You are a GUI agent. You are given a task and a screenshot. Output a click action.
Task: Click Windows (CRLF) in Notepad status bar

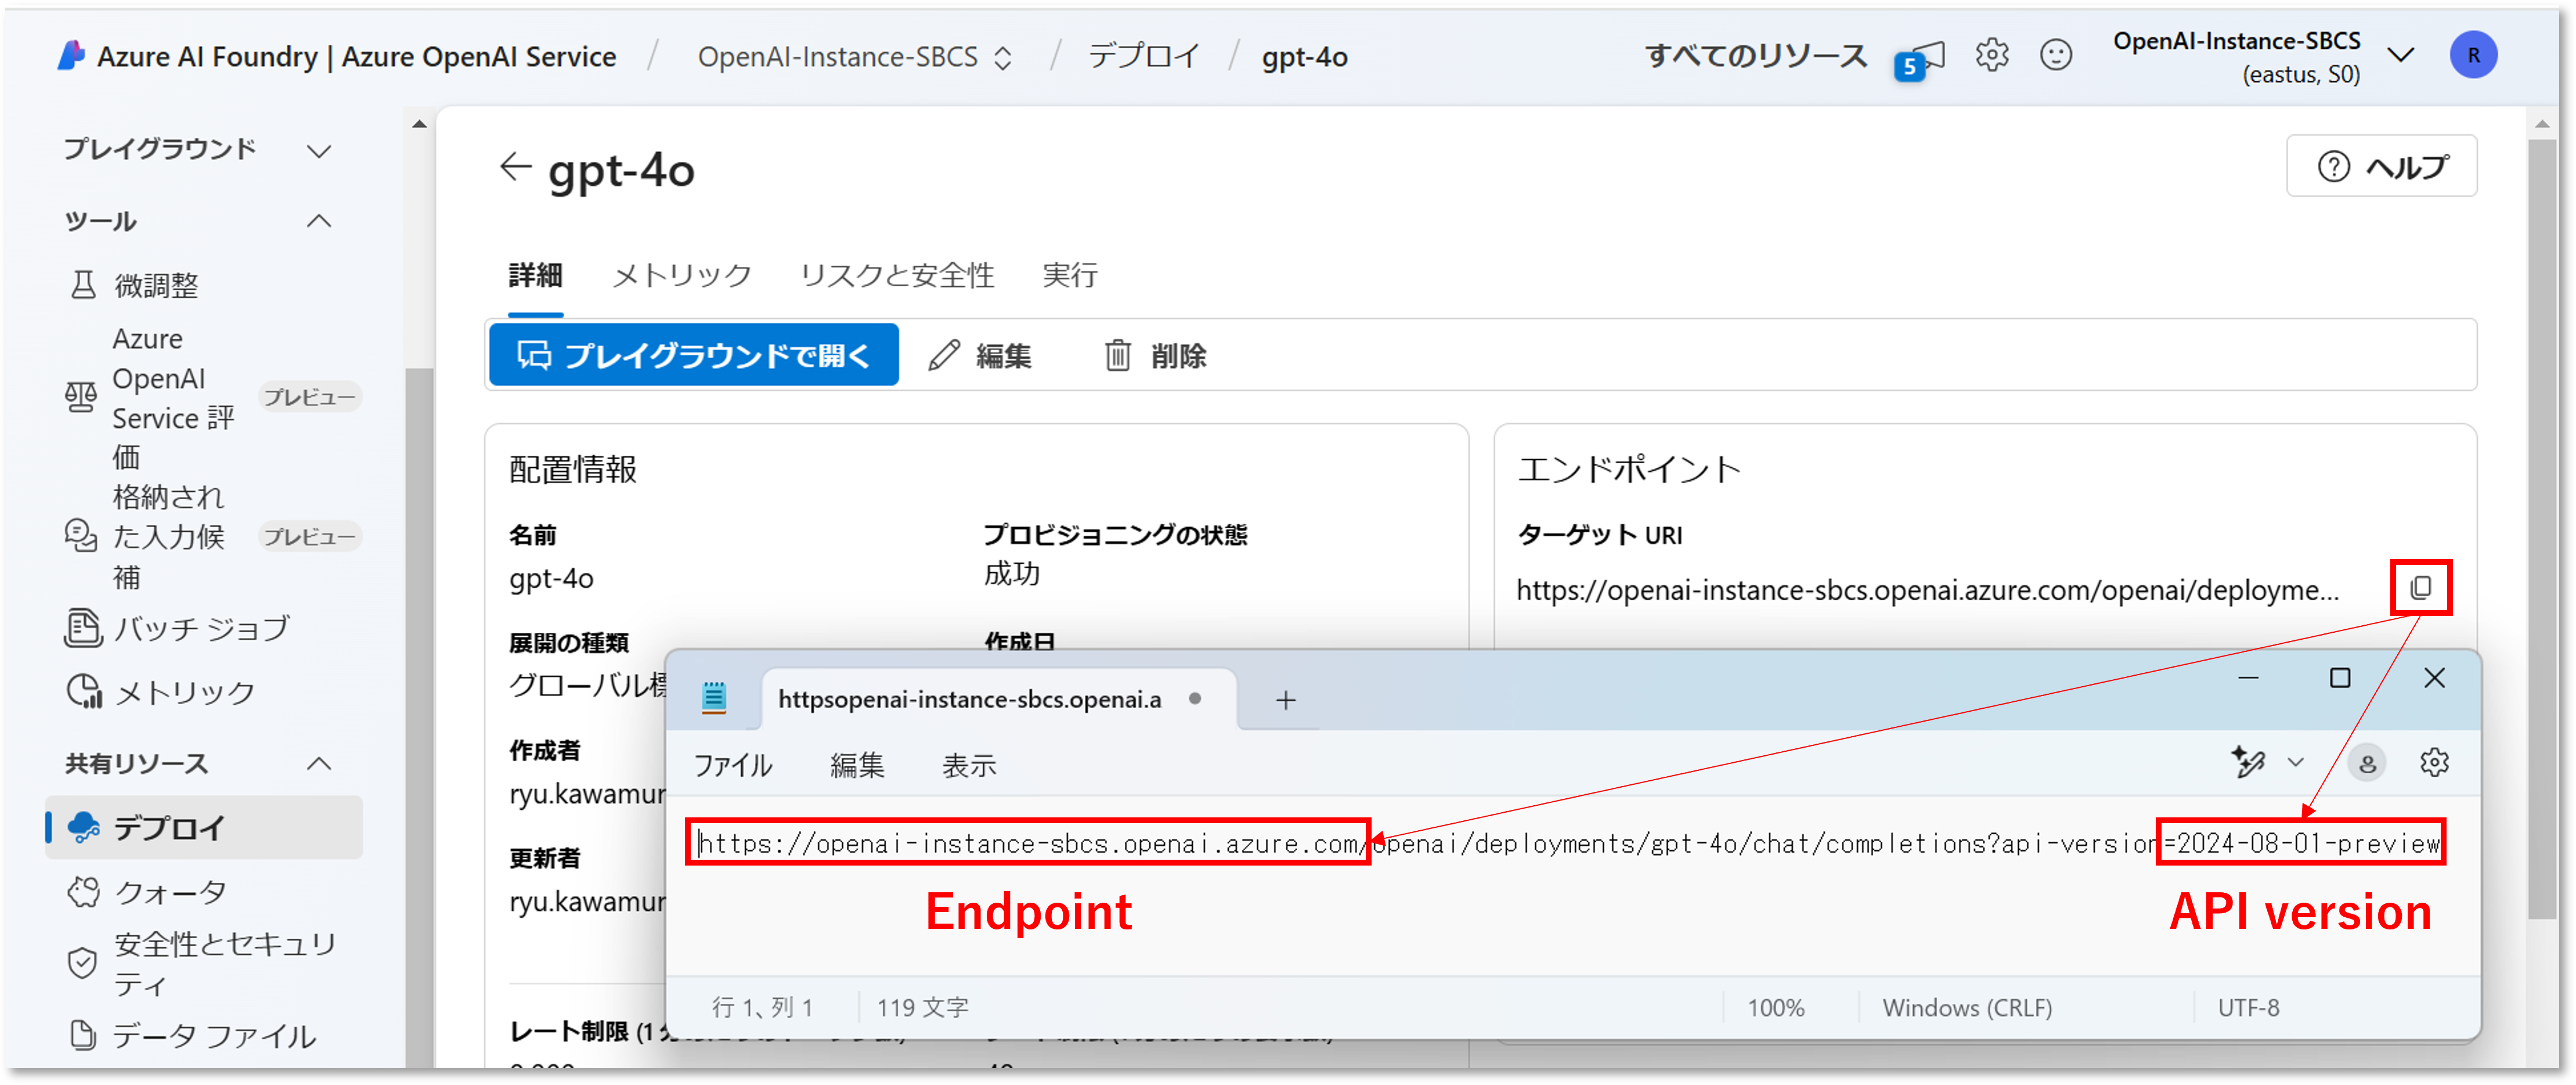point(1967,1007)
